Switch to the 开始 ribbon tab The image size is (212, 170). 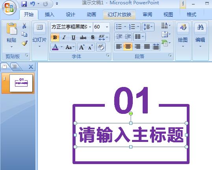click(29, 15)
